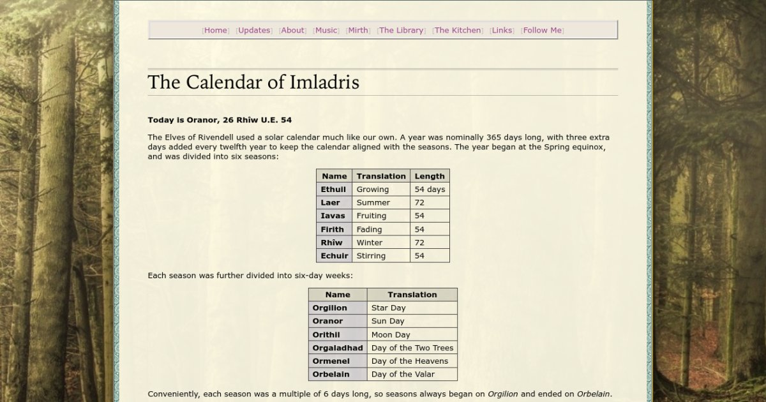This screenshot has width=766, height=402.
Task: Click the Ethuil row name cell
Action: pos(334,190)
